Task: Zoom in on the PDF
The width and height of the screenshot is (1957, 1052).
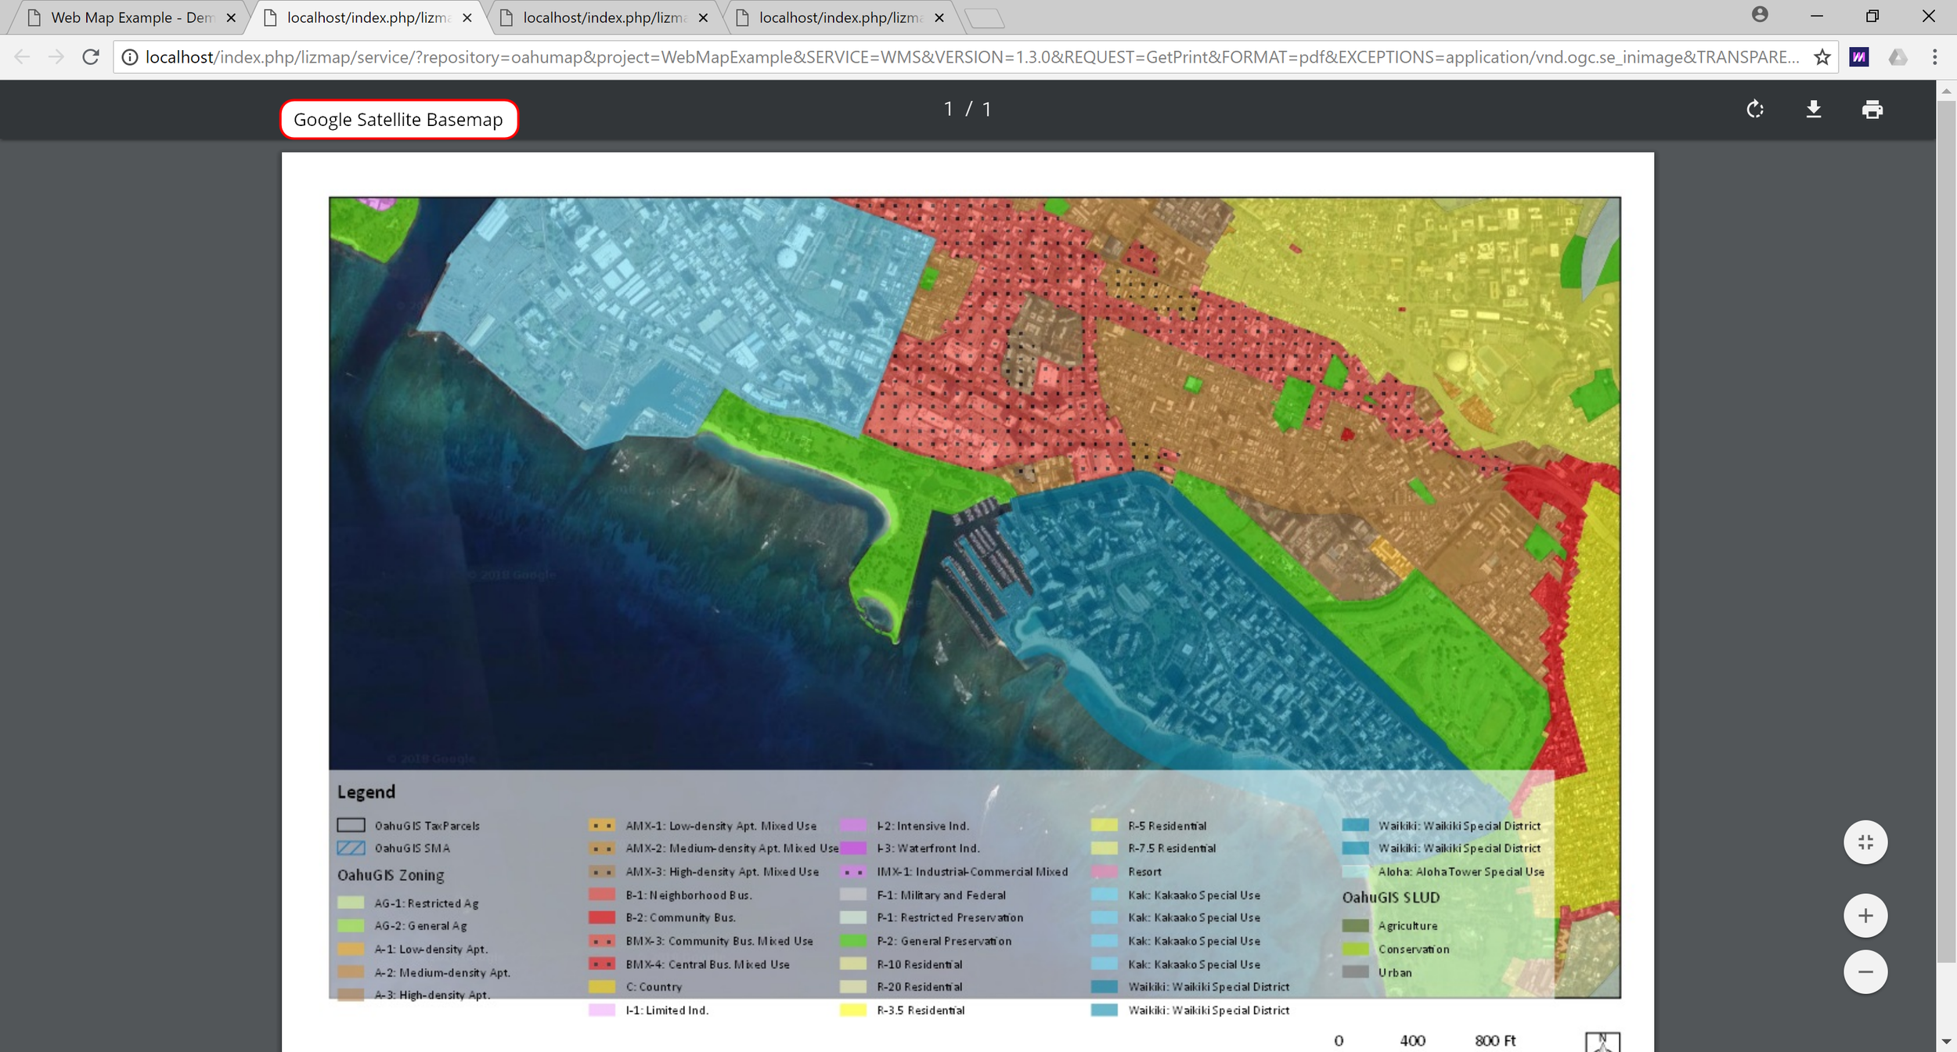Action: pyautogui.click(x=1865, y=916)
